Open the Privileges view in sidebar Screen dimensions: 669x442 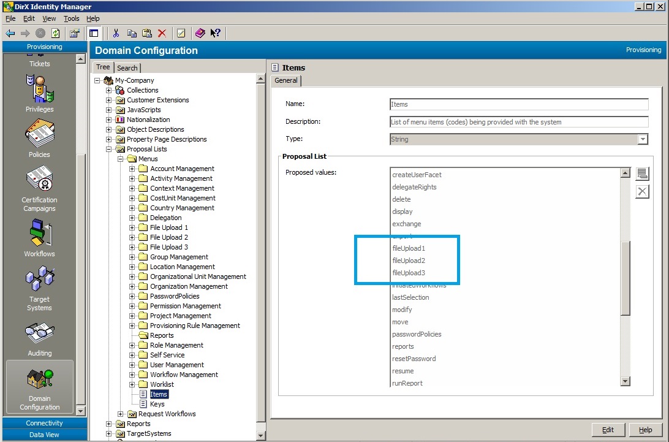[39, 93]
